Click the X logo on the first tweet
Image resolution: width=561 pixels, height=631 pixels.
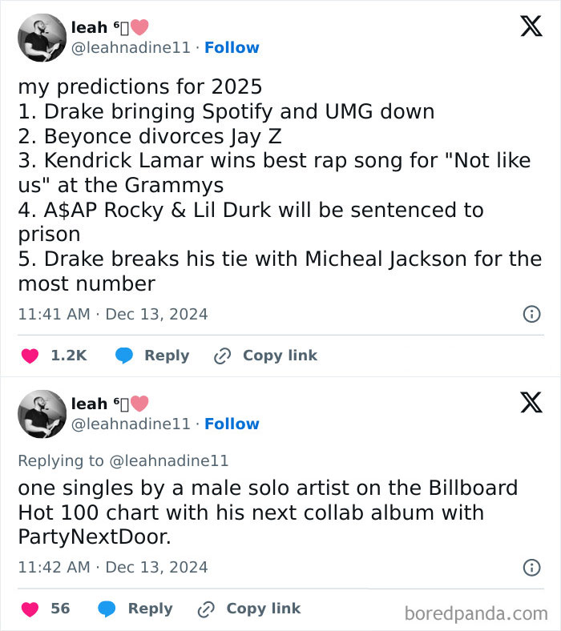[x=531, y=26]
